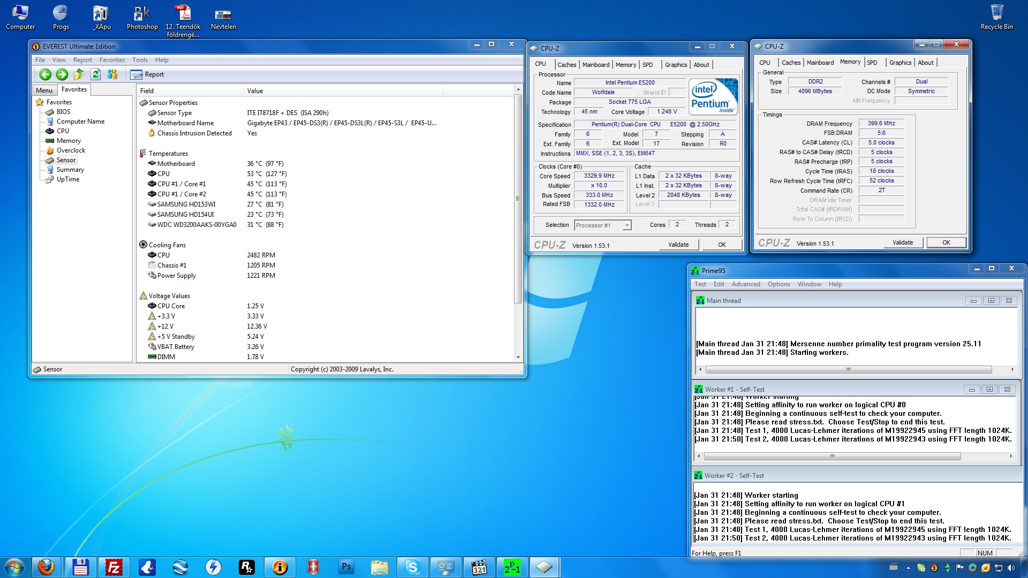Open the Favorites menu in EVEREST
1028x578 pixels.
[x=111, y=60]
